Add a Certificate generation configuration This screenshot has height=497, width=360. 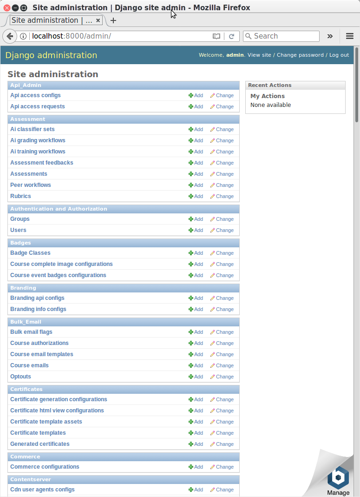[196, 399]
